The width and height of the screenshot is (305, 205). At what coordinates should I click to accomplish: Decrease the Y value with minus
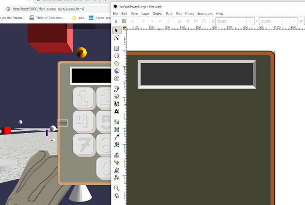point(286,21)
